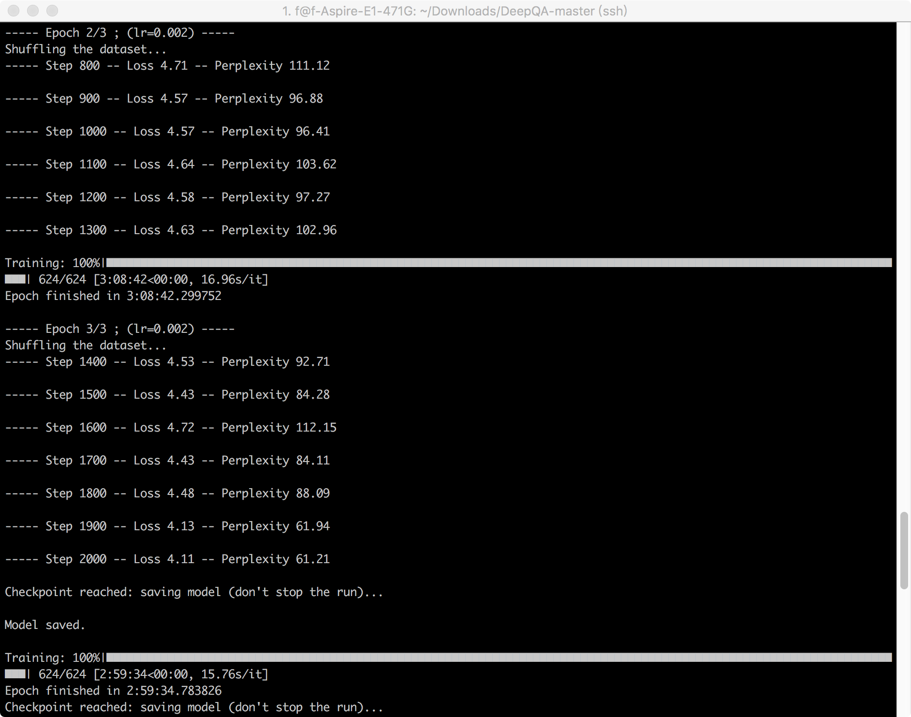Click the Step 800 Loss 4.71 line
Viewport: 911px width, 717px height.
[x=167, y=66]
